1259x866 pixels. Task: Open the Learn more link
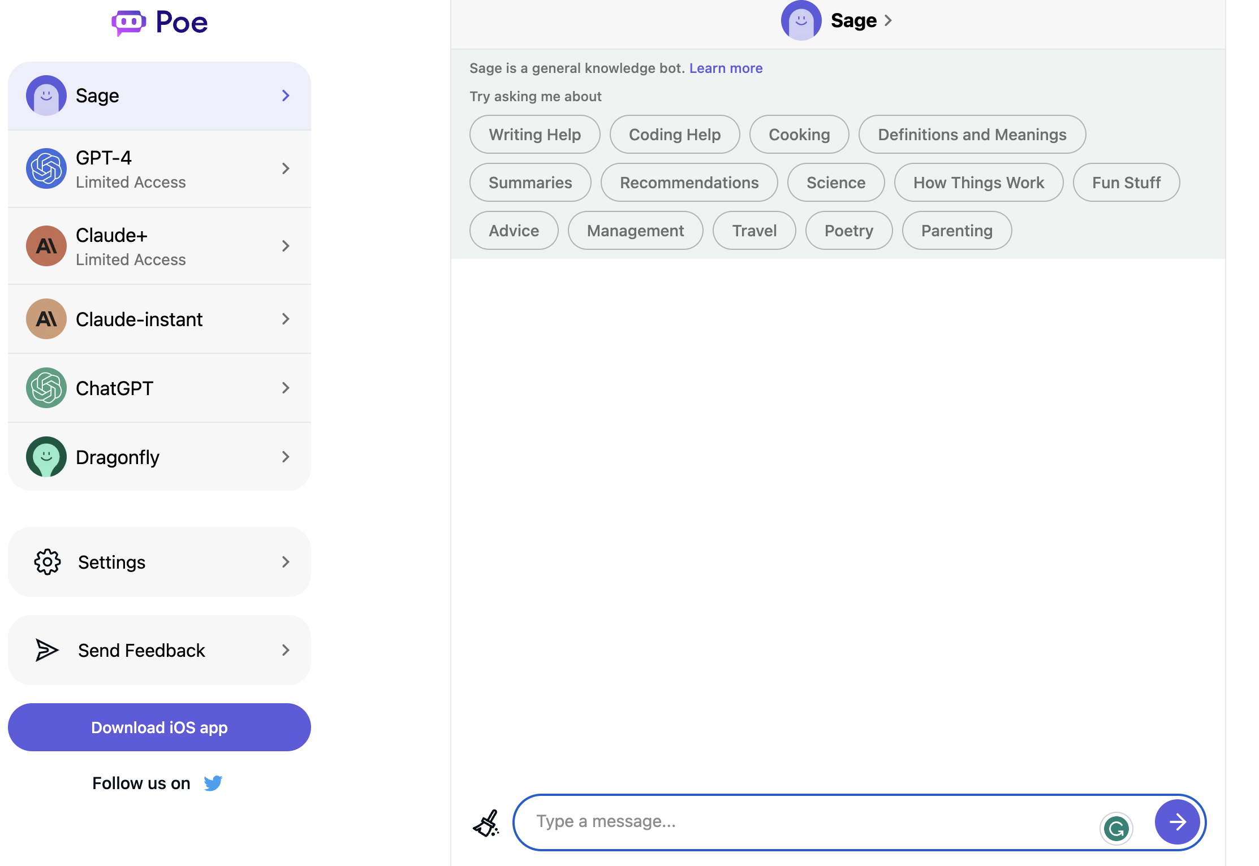[726, 68]
